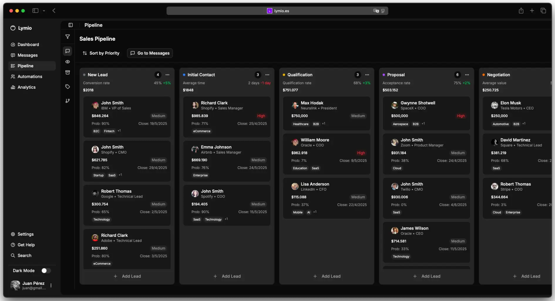Open the chat bubble icon in rail
Image resolution: width=555 pixels, height=301 pixels.
[x=68, y=51]
